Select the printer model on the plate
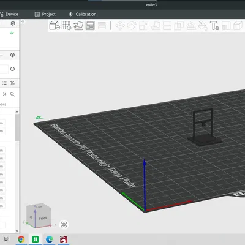The image size is (245, 245). pos(204,127)
